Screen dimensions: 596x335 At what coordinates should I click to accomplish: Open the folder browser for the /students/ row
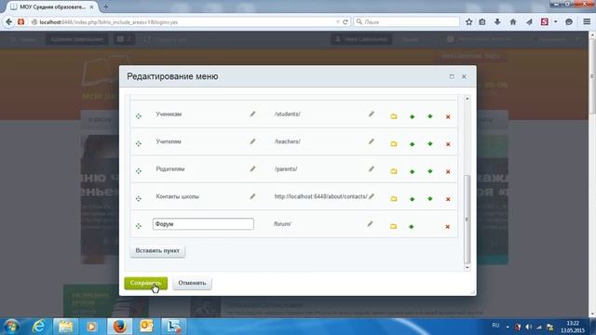394,116
